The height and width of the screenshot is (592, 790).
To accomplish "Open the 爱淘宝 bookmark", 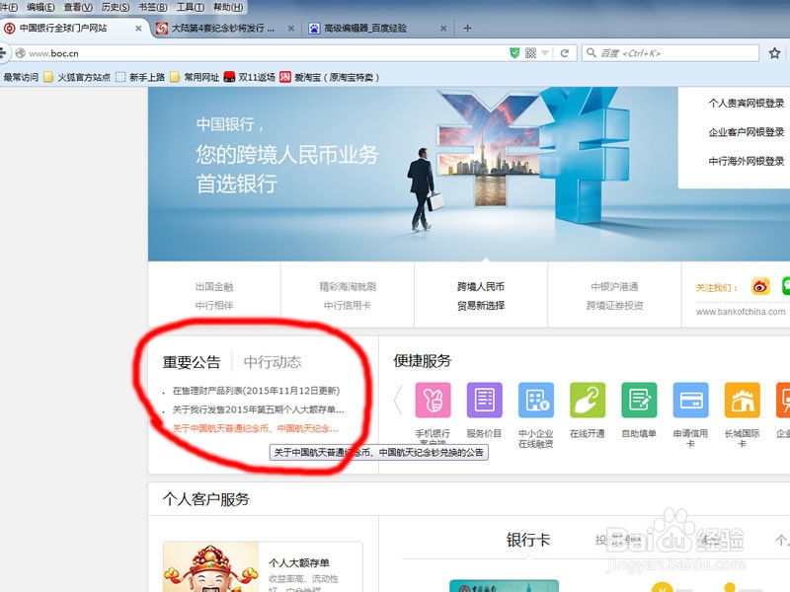I will point(330,77).
